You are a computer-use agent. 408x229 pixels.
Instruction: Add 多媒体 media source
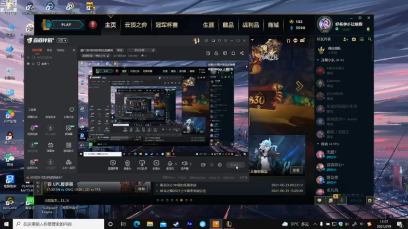(x=156, y=165)
